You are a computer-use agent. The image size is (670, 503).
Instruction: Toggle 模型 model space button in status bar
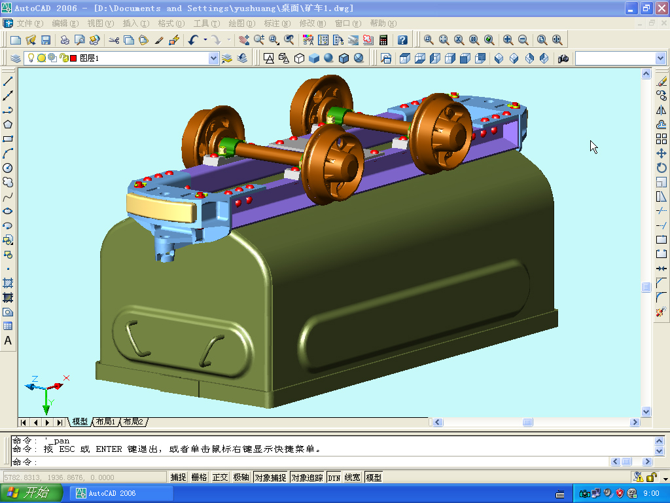[x=374, y=477]
